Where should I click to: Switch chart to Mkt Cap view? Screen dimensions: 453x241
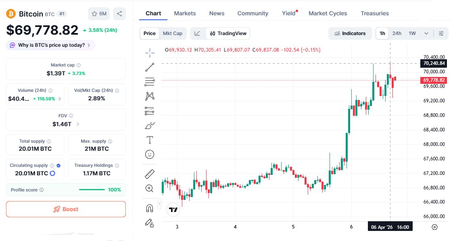coord(173,33)
